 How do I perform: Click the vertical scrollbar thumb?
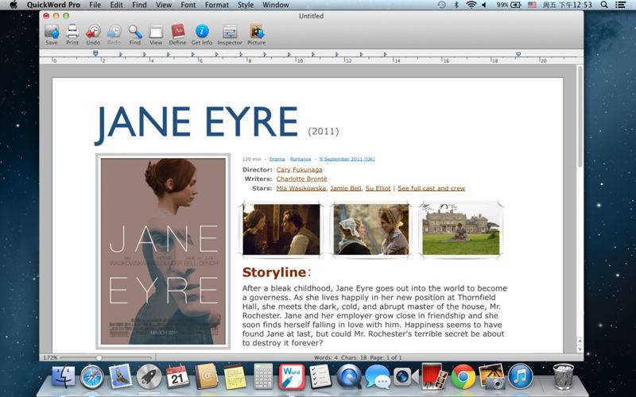point(580,117)
